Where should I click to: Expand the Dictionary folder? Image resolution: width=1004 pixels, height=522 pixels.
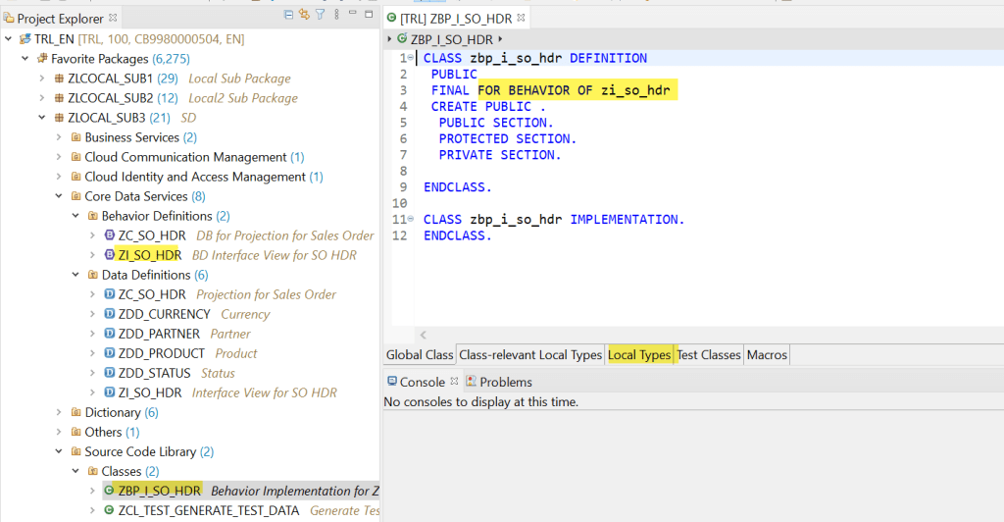(58, 412)
